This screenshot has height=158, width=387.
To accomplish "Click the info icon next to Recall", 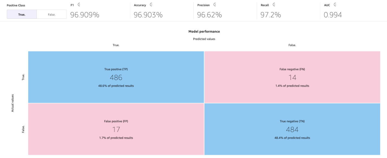I will click(x=274, y=5).
